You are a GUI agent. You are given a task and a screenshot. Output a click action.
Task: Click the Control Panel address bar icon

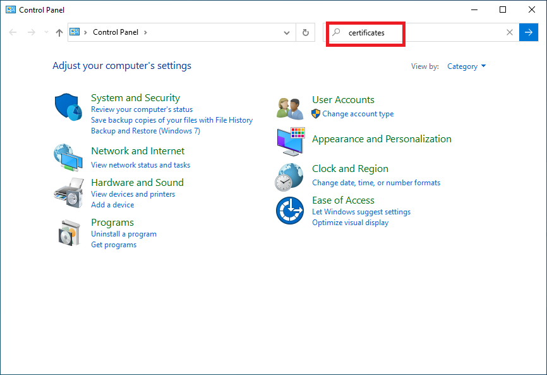[x=75, y=32]
